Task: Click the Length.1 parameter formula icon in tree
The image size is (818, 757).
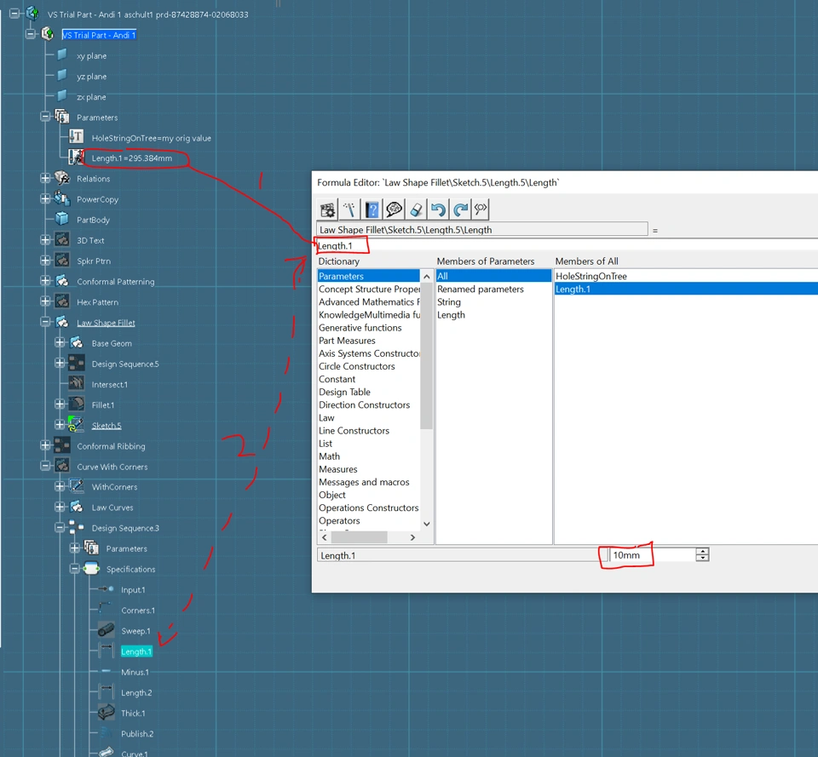Action: (76, 158)
